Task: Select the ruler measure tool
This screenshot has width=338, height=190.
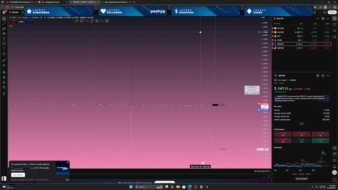Action: [4, 60]
